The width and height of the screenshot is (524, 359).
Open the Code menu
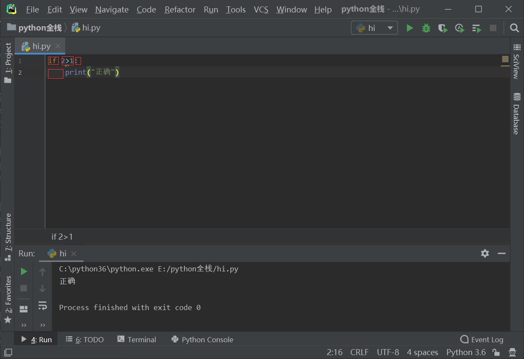[146, 9]
